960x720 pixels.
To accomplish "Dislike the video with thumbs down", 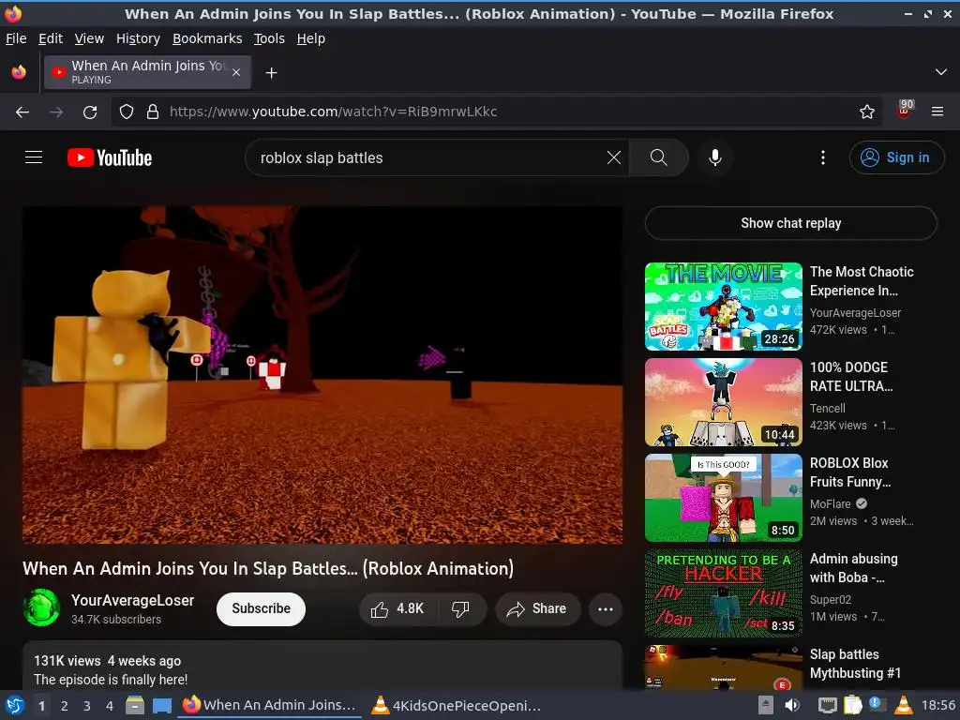I will point(461,608).
